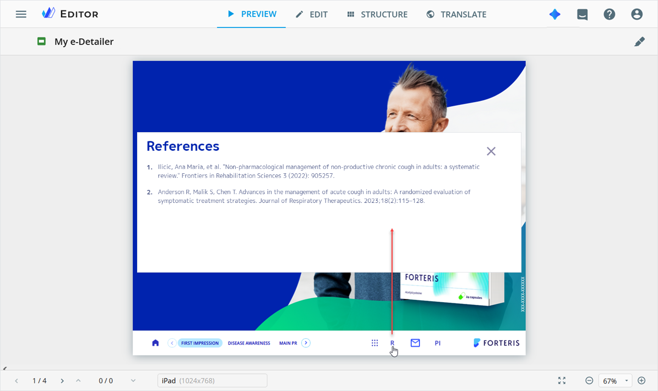The width and height of the screenshot is (658, 391).
Task: Zoom out with the minus button
Action: (x=589, y=381)
